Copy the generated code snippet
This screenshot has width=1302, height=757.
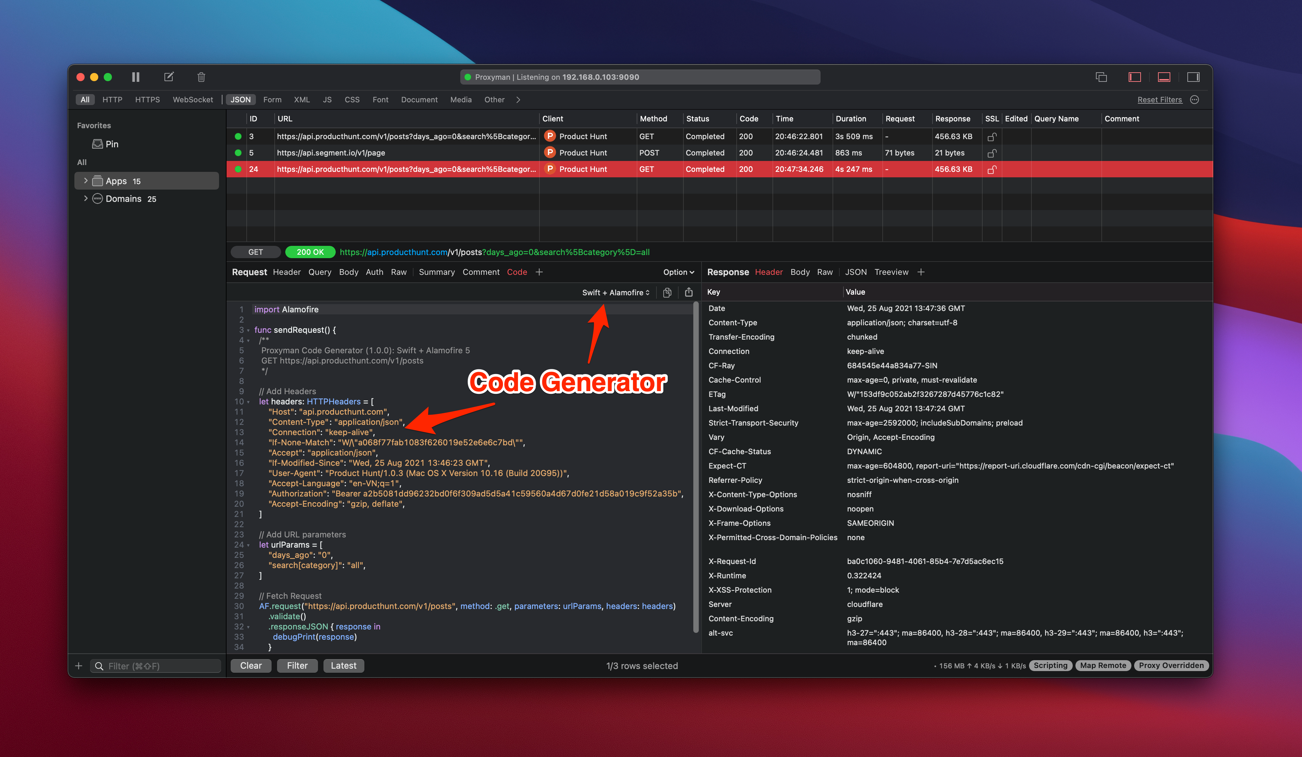[x=666, y=292]
